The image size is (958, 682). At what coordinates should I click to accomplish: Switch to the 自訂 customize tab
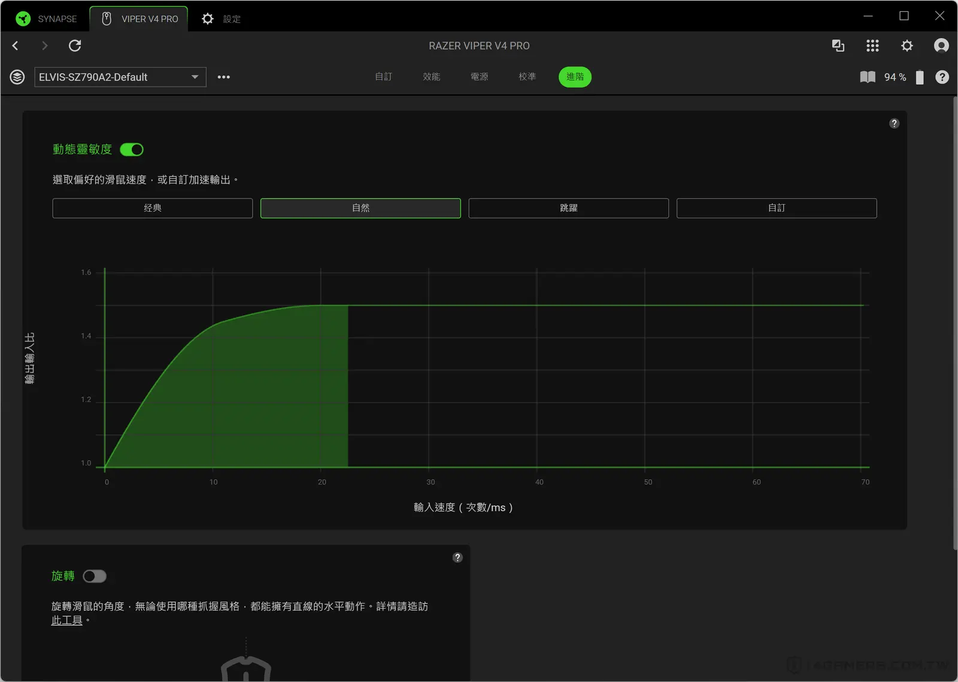[x=383, y=77]
